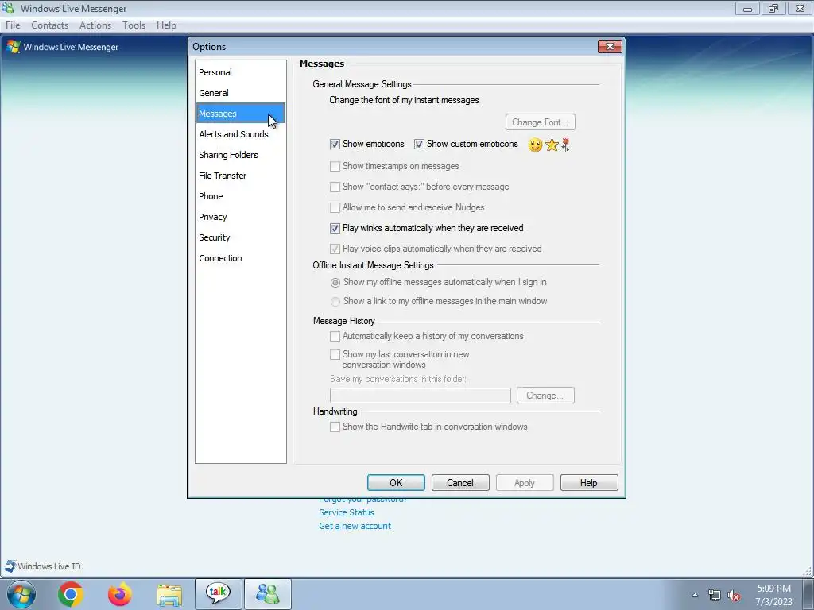The height and width of the screenshot is (610, 814).
Task: Select the Security category
Action: 240,237
